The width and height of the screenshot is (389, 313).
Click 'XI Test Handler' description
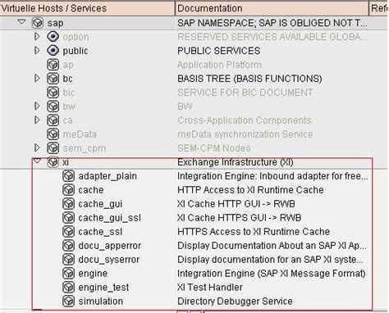[x=210, y=288]
